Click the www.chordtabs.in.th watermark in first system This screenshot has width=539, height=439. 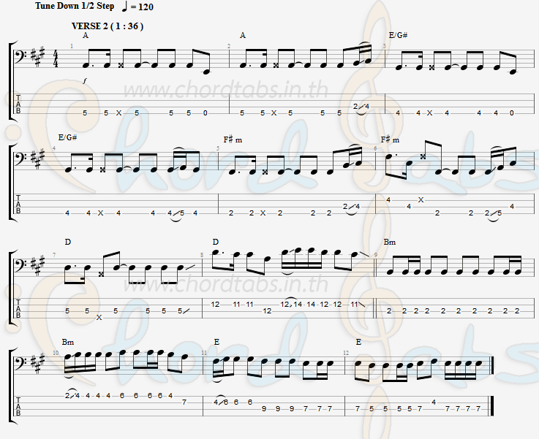point(225,90)
